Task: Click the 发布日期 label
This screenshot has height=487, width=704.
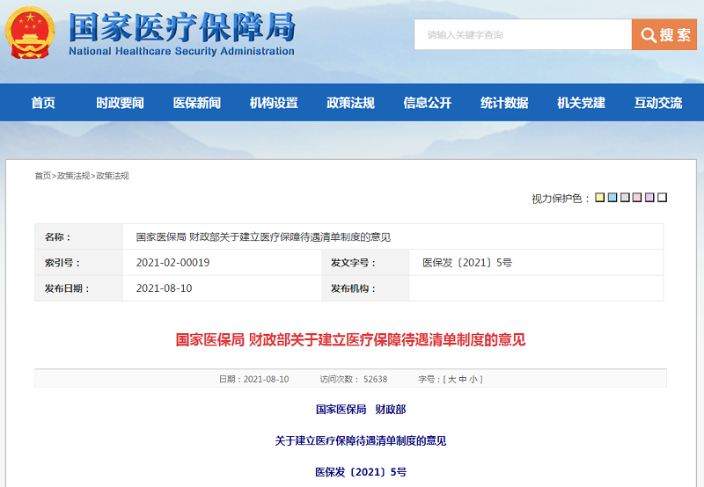Action: [x=67, y=288]
